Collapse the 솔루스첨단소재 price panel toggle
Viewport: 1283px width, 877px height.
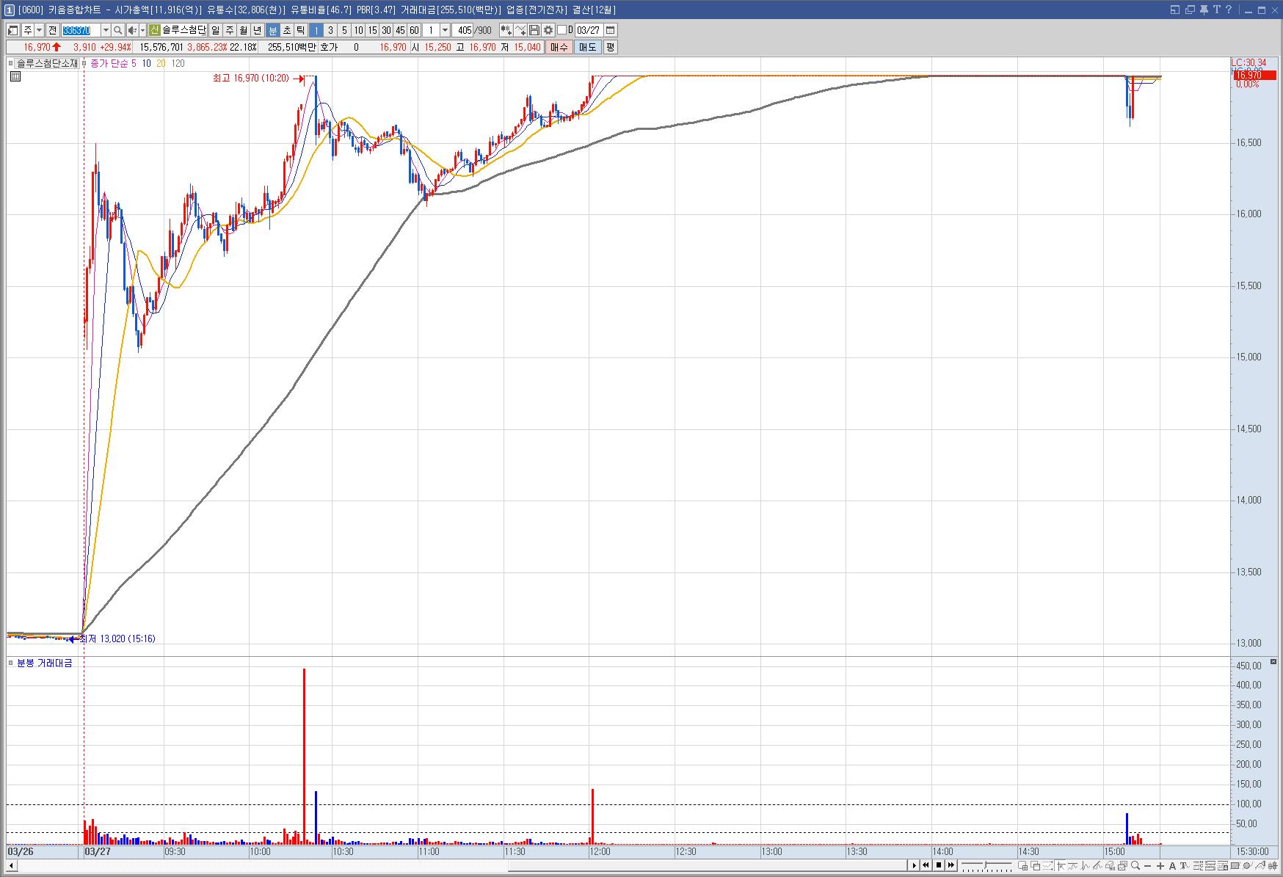[12, 64]
